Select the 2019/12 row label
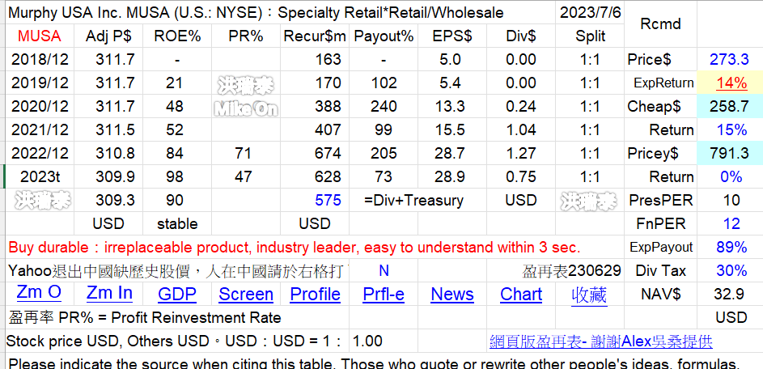Image resolution: width=763 pixels, height=369 pixels. pyautogui.click(x=40, y=83)
